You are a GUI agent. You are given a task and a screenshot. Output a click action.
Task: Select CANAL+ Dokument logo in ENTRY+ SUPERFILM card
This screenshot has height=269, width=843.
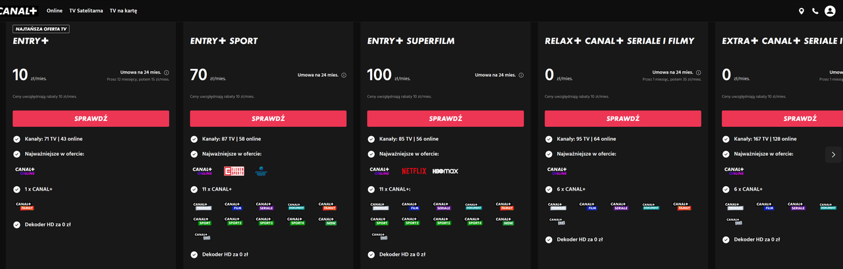(x=474, y=206)
